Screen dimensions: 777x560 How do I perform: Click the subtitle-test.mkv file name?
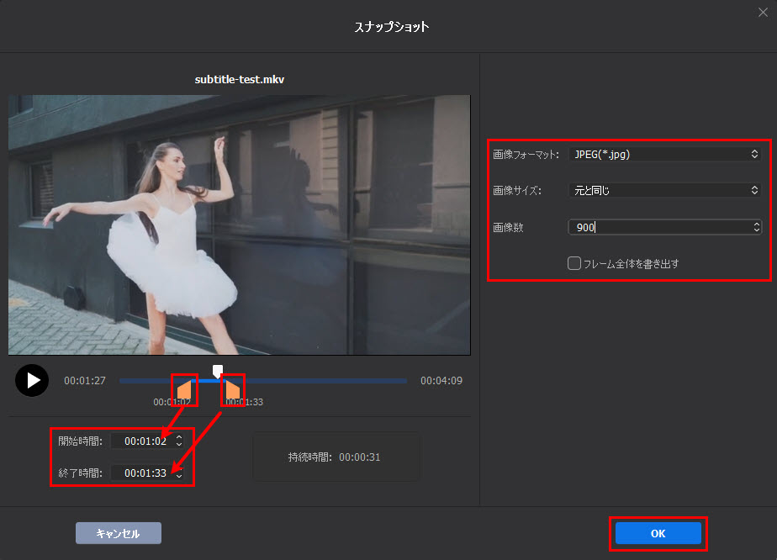click(x=240, y=79)
